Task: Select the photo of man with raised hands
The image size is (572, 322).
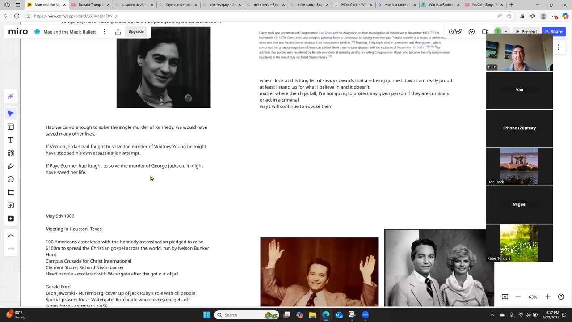Action: point(319,272)
